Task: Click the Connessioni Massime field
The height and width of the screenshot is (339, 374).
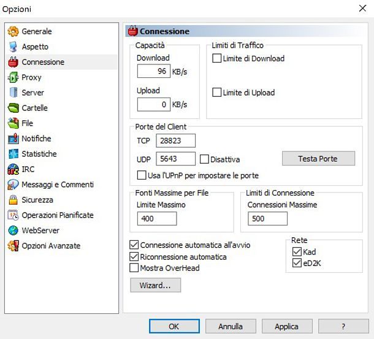Action: coord(267,218)
